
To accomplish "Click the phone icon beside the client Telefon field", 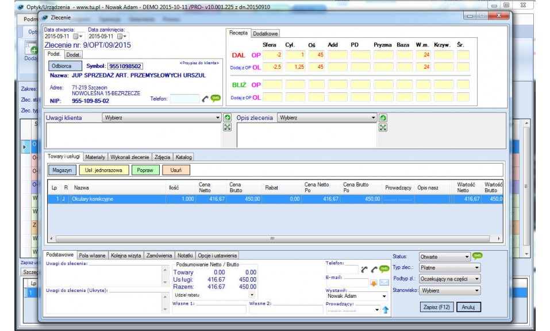I will pos(205,99).
